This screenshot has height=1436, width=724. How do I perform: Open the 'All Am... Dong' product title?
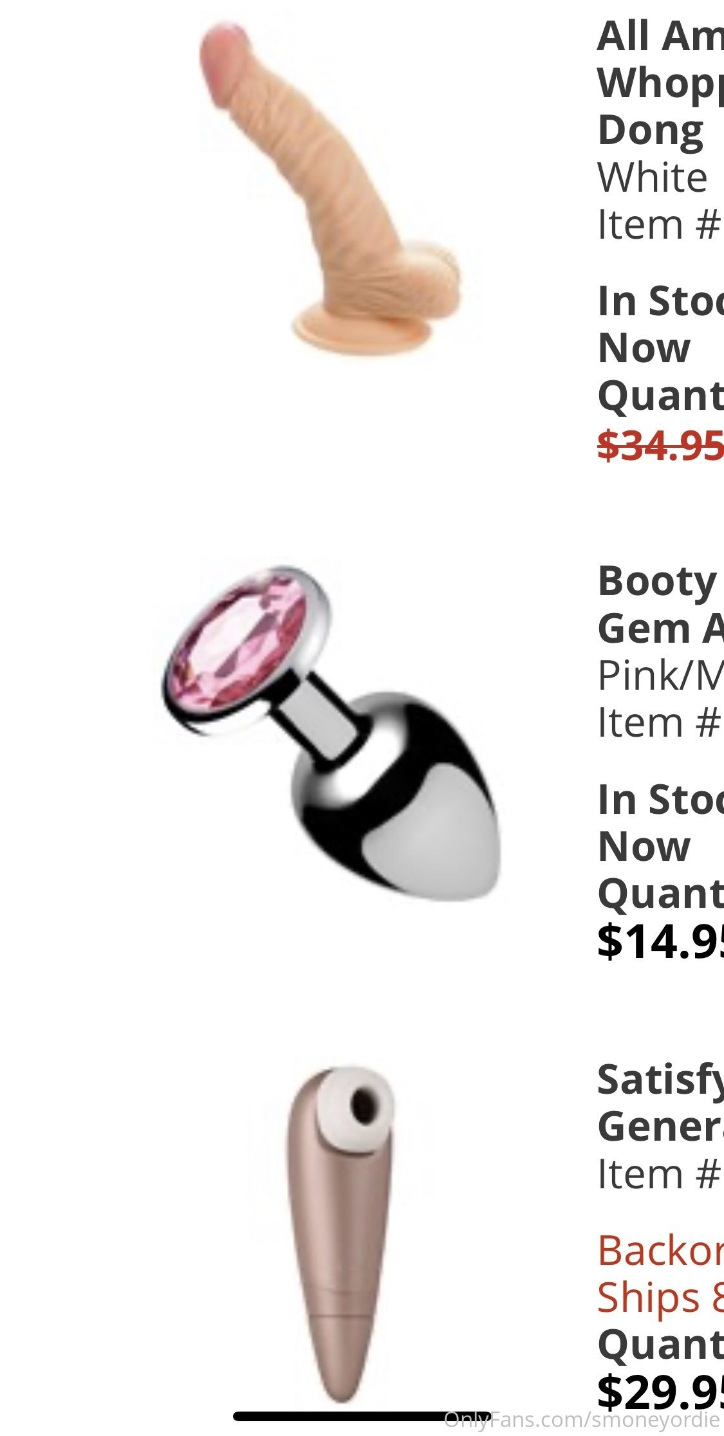click(x=660, y=82)
